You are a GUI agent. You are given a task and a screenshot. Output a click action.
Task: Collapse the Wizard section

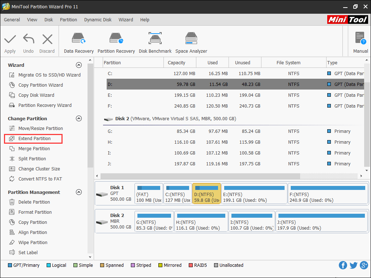(79, 65)
